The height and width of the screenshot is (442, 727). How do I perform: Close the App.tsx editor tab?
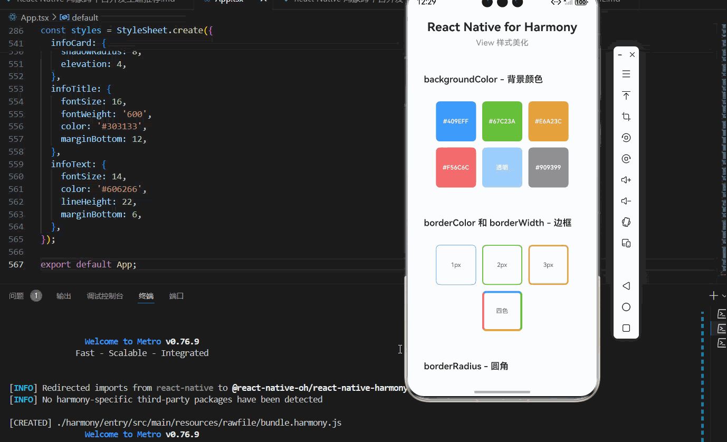coord(263,2)
